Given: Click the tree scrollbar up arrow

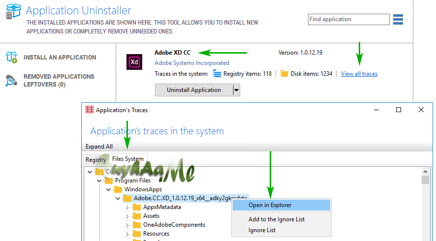Looking at the screenshot, I should tap(425, 172).
